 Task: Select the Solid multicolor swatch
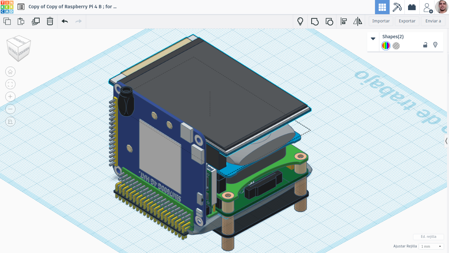[x=386, y=46]
